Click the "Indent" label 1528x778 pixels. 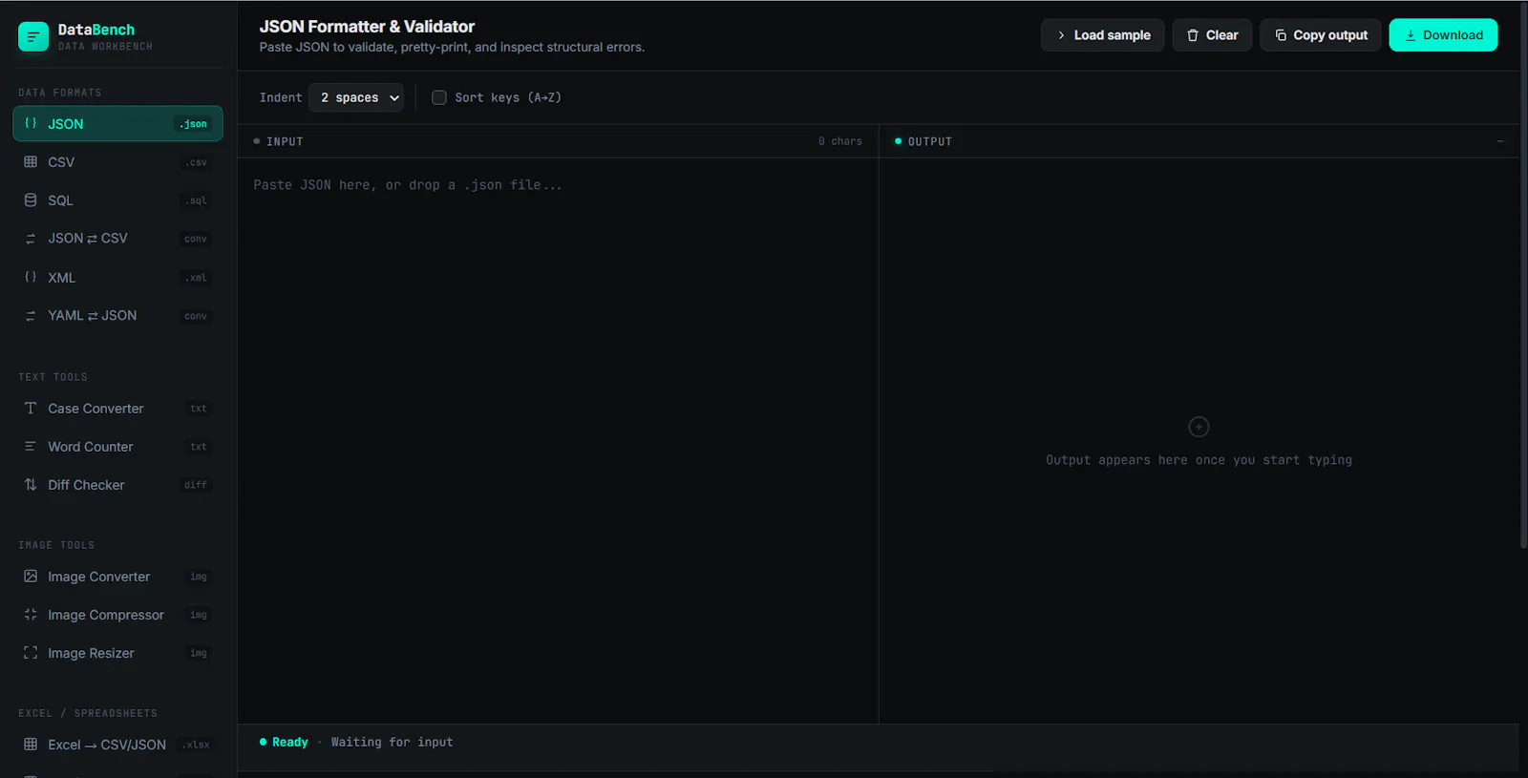tap(281, 97)
